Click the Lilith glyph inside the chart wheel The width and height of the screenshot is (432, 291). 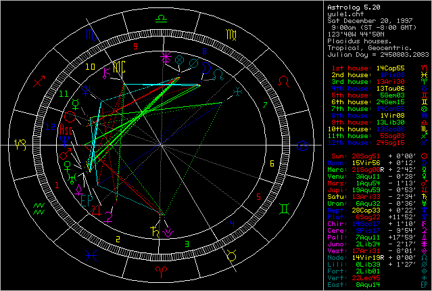click(193, 64)
